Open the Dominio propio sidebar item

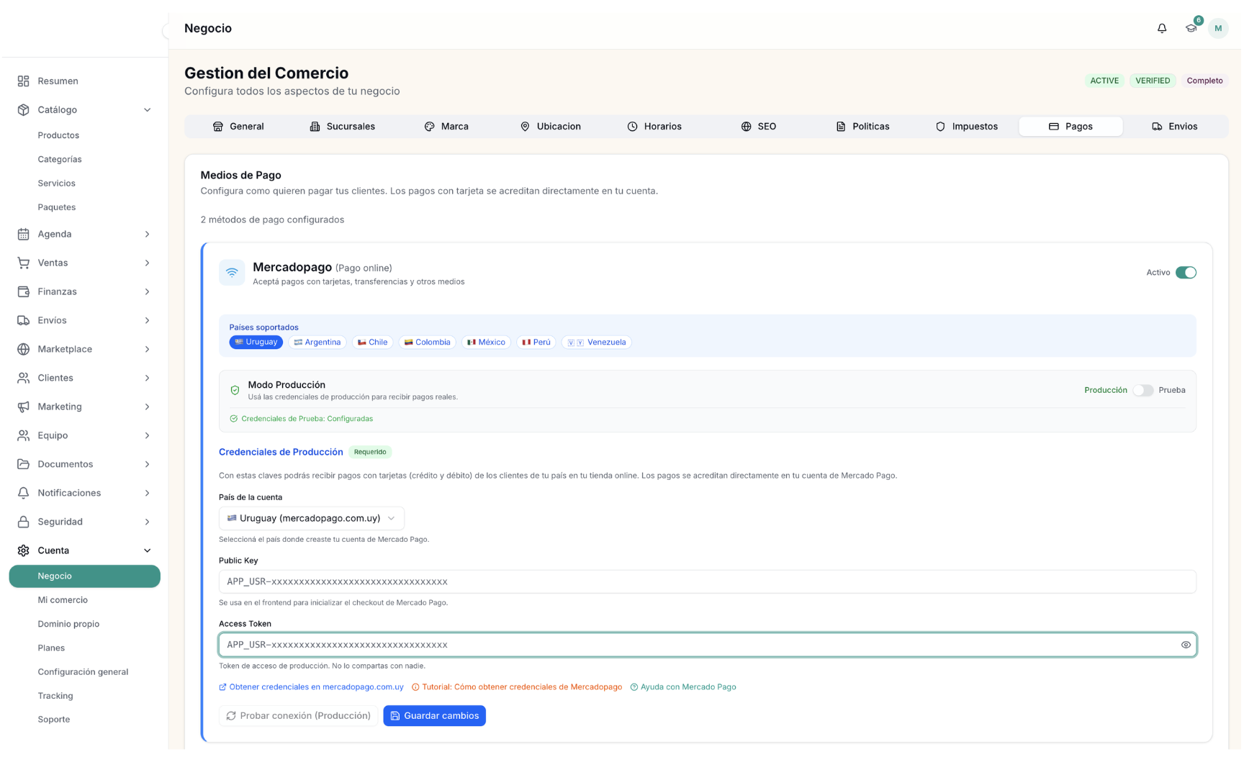coord(68,624)
